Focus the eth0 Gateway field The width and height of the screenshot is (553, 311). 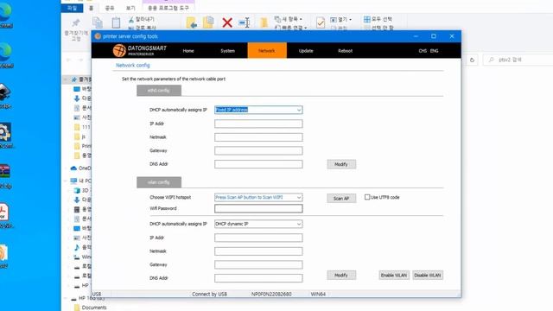point(258,150)
